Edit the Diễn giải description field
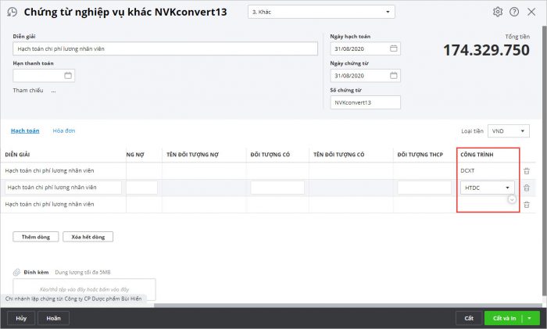The width and height of the screenshot is (547, 329). [165, 48]
